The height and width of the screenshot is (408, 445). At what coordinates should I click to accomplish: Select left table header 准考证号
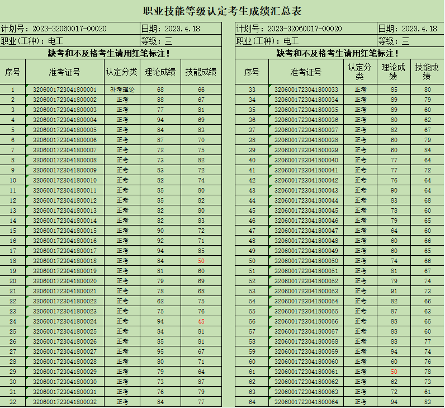point(65,72)
